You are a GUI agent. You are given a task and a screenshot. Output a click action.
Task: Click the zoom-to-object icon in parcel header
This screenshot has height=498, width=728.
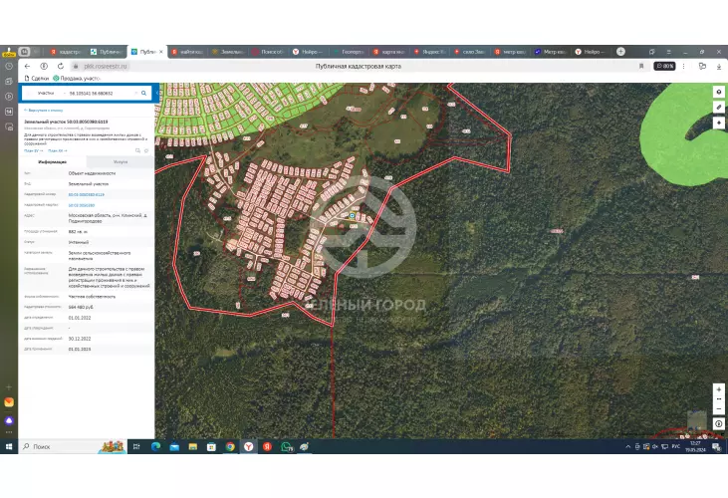(137, 150)
